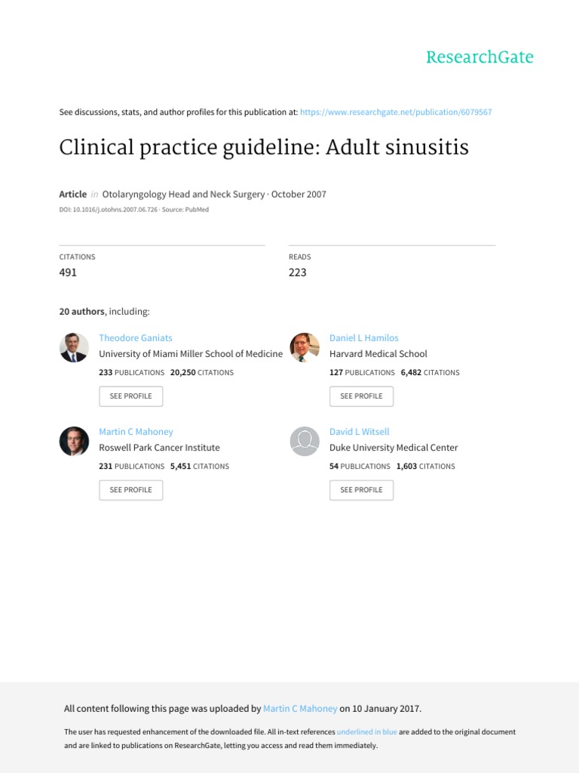579x773 pixels.
Task: Click Martin C Mahoney profile photo
Action: point(74,441)
